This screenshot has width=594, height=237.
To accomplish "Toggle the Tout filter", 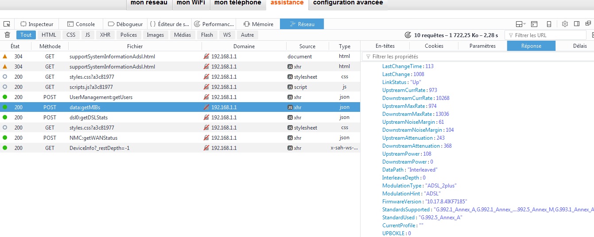I will click(x=26, y=35).
